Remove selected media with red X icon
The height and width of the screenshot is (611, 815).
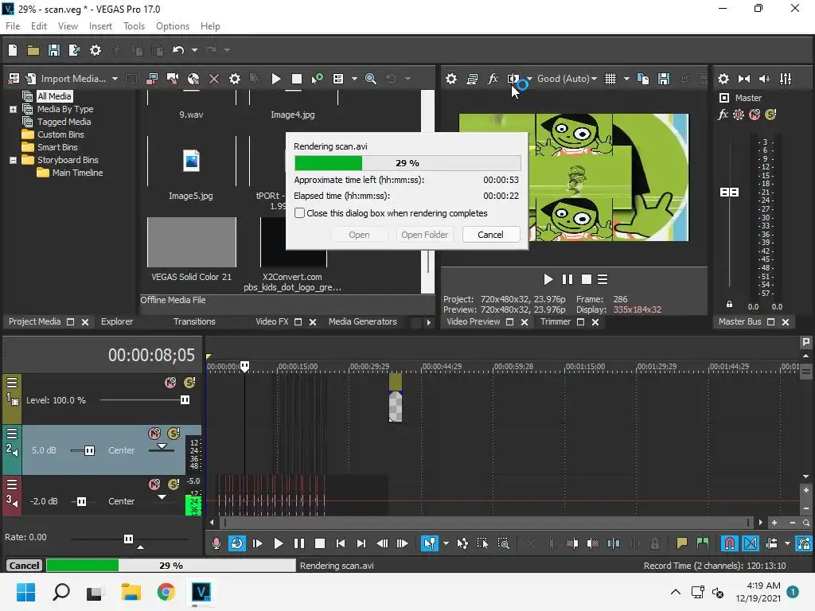213,79
